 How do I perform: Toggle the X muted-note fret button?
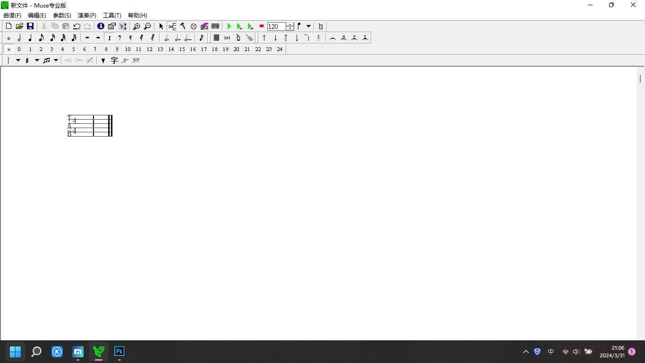[x=8, y=49]
